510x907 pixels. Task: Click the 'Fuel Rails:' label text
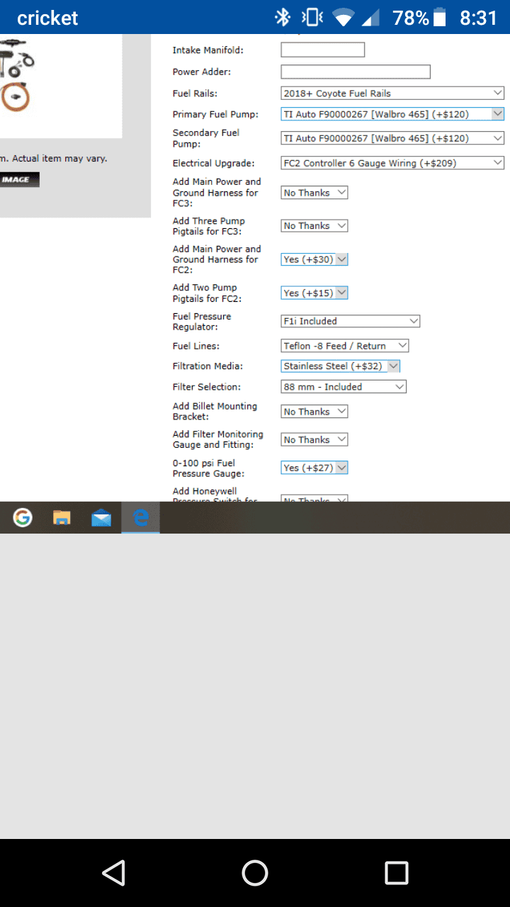tap(195, 94)
